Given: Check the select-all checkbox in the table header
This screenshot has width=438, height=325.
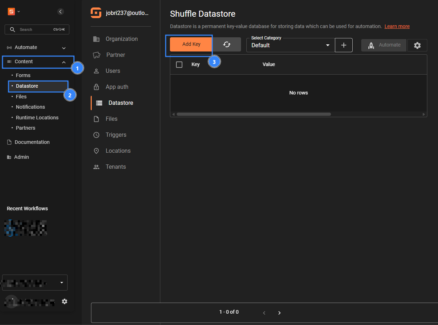Looking at the screenshot, I should [x=179, y=64].
